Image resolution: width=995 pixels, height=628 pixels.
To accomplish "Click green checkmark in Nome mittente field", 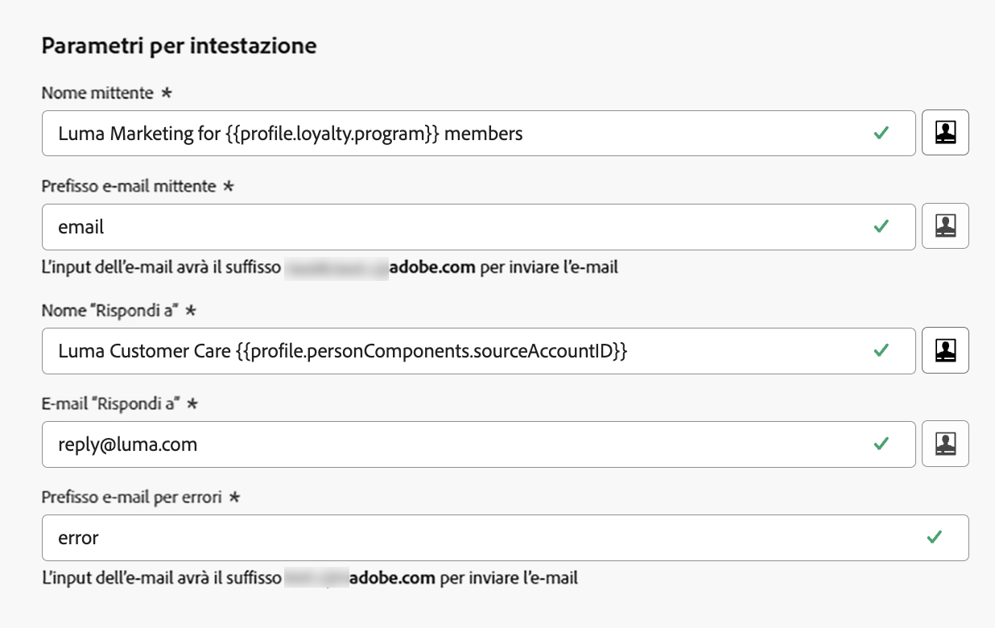I will tap(881, 133).
